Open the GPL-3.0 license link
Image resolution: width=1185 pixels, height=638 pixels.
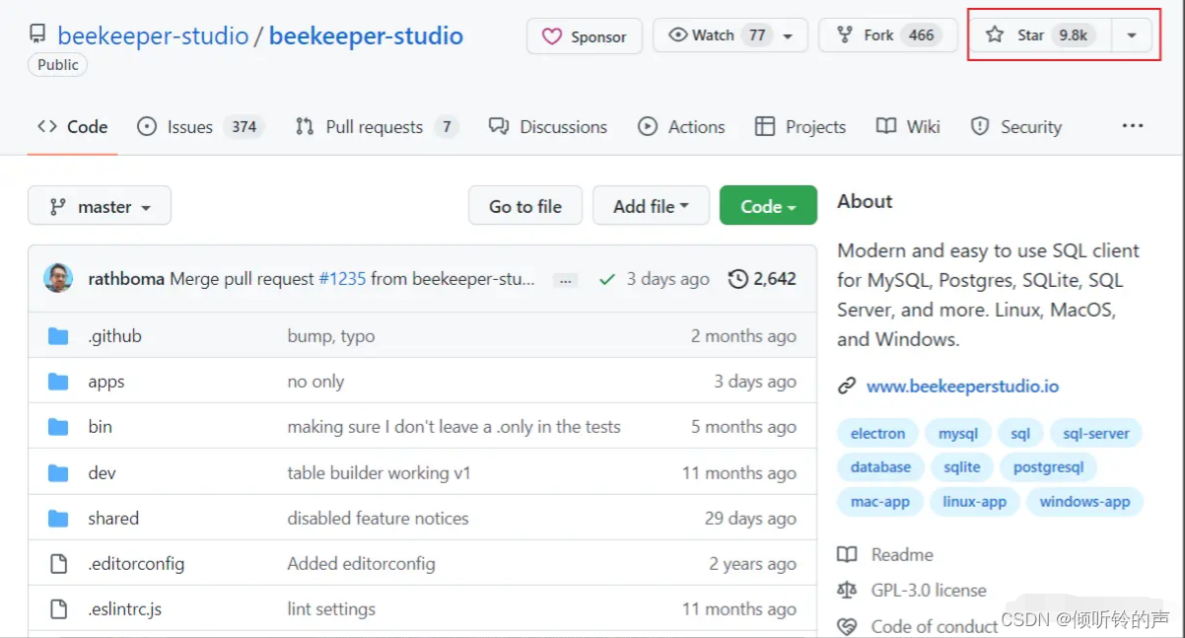pos(929,591)
